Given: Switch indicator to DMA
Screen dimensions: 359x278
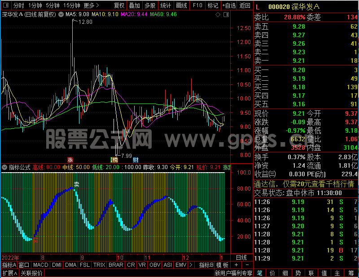Looking at the screenshot, I should [71, 265].
